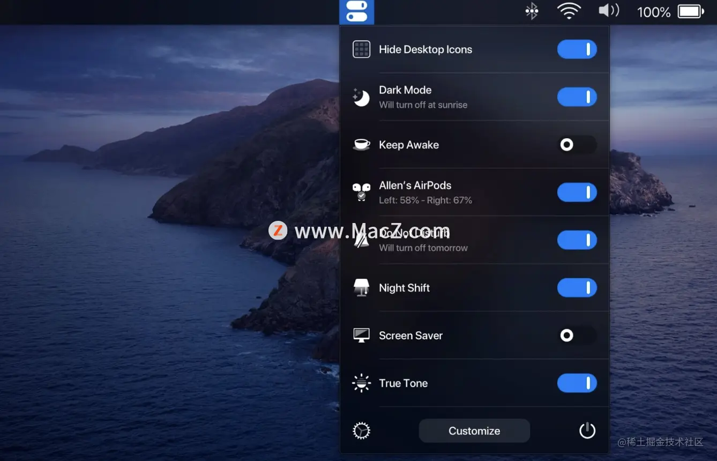Click the True Tone sun icon
Image resolution: width=717 pixels, height=461 pixels.
click(x=362, y=383)
